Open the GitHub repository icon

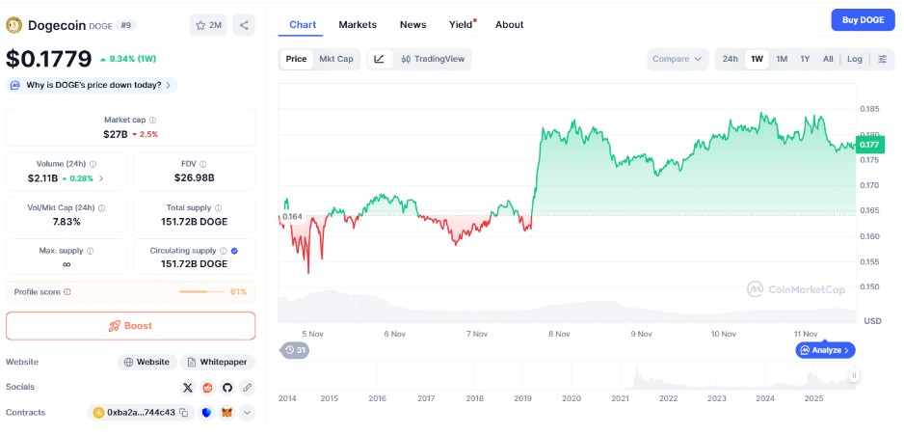point(227,387)
